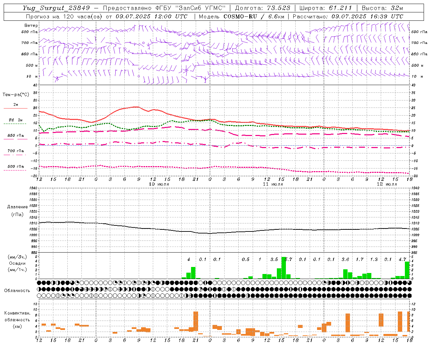The width and height of the screenshot is (429, 343).
Task: Click the green dotted Td legend line sample
Action: click(x=15, y=124)
